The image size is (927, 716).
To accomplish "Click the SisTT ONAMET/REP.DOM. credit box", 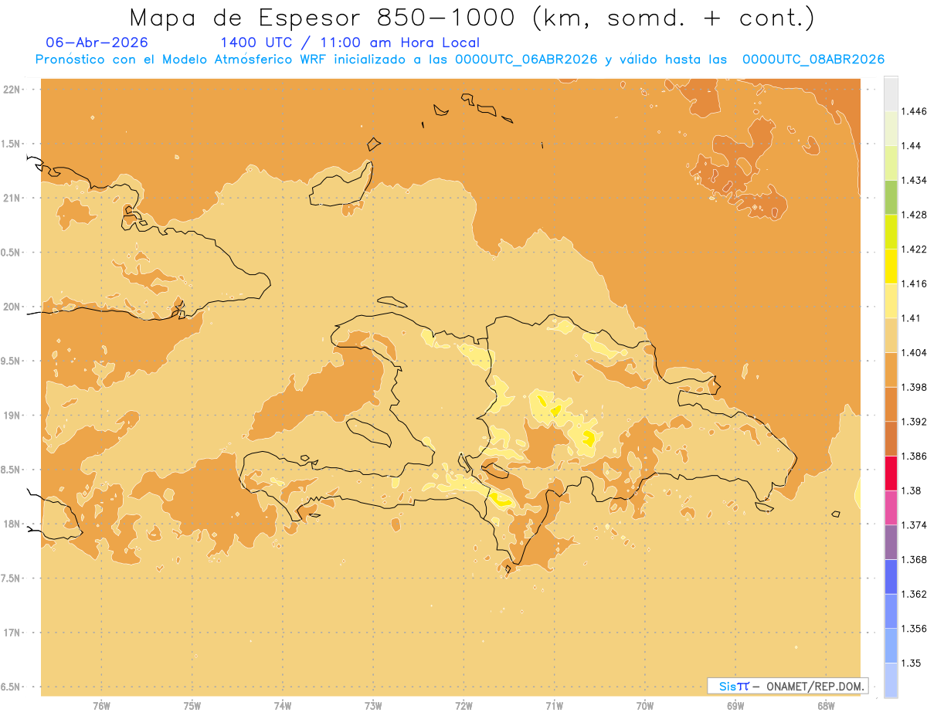I will pos(787,686).
